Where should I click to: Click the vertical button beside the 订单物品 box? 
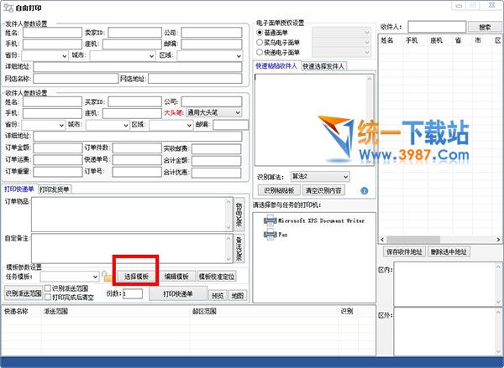(239, 215)
